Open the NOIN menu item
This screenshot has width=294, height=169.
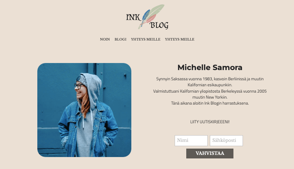(105, 39)
